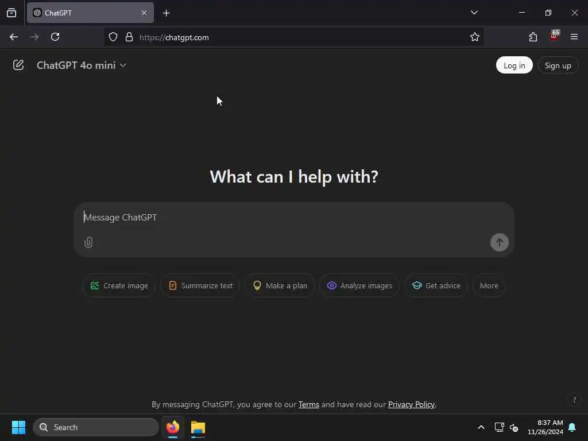The image size is (588, 441).
Task: List all tabs with the chevron
Action: tap(474, 13)
